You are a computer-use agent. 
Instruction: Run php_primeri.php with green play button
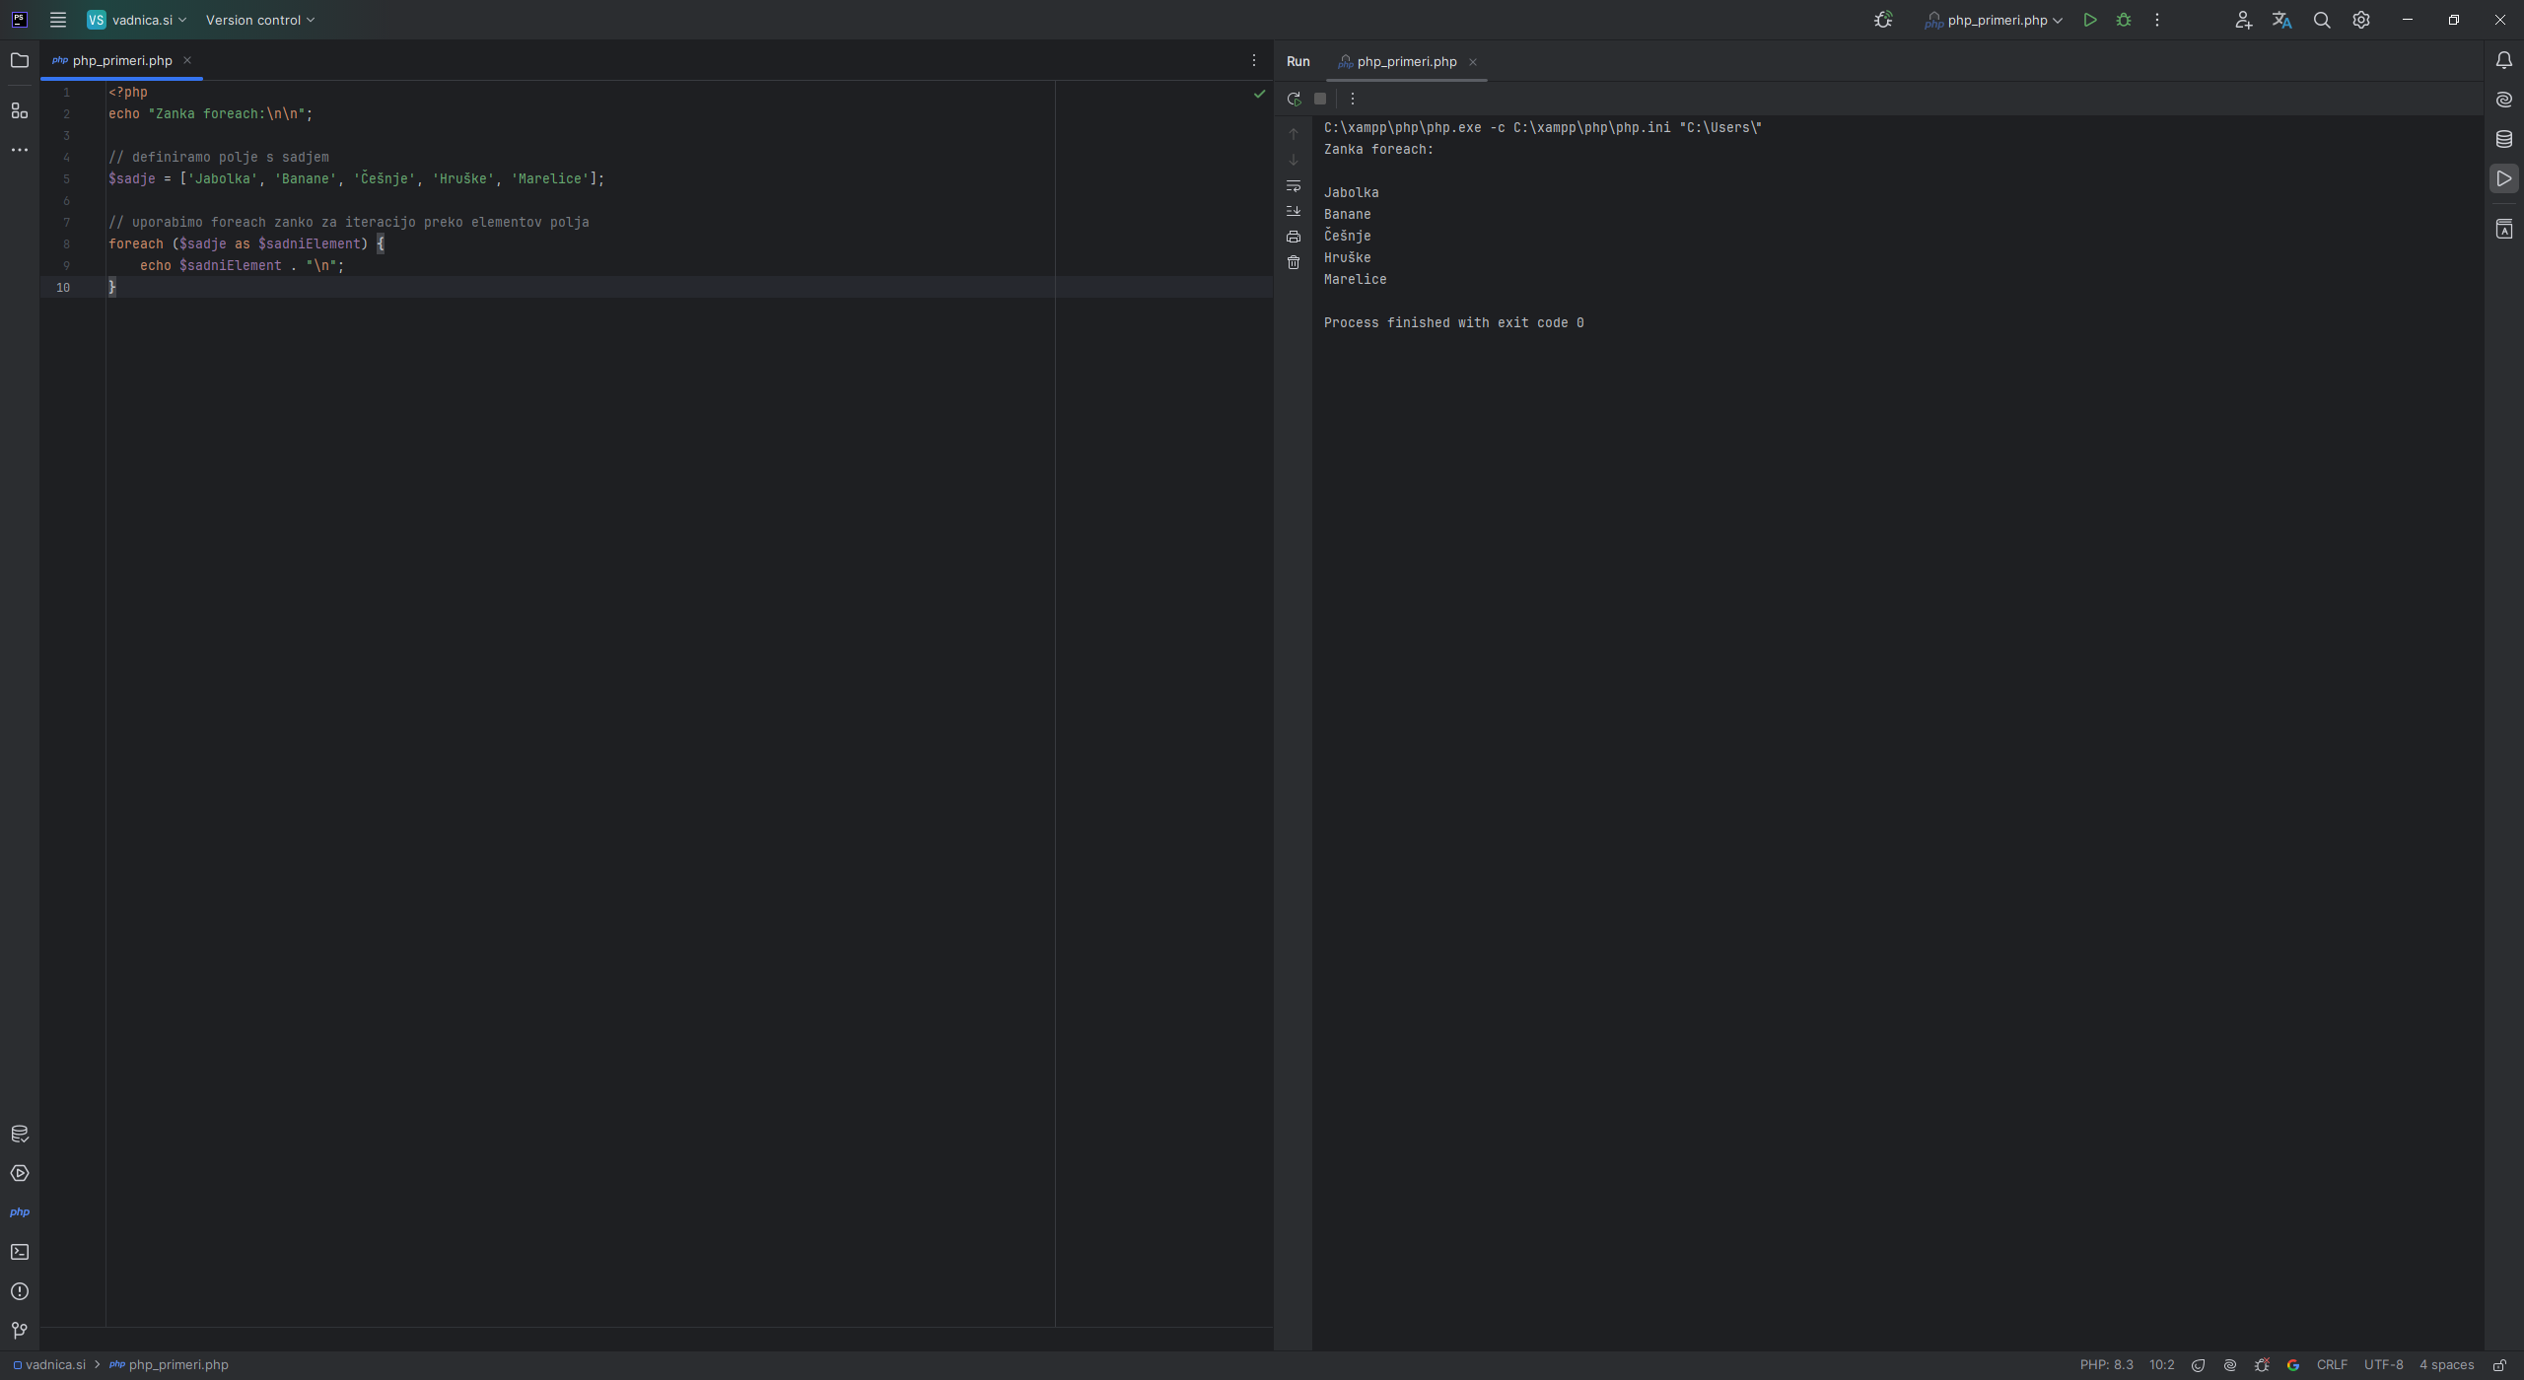tap(2090, 20)
